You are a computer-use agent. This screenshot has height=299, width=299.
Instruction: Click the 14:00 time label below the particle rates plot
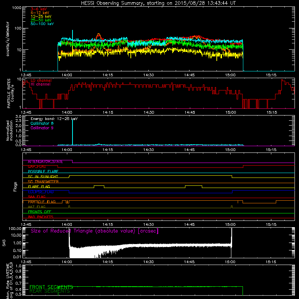coord(67,112)
